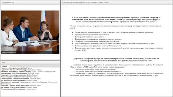Click bullet 'Подготовка проекта решения о предоставлении'
This screenshot has width=173, height=97.
pos(114,44)
